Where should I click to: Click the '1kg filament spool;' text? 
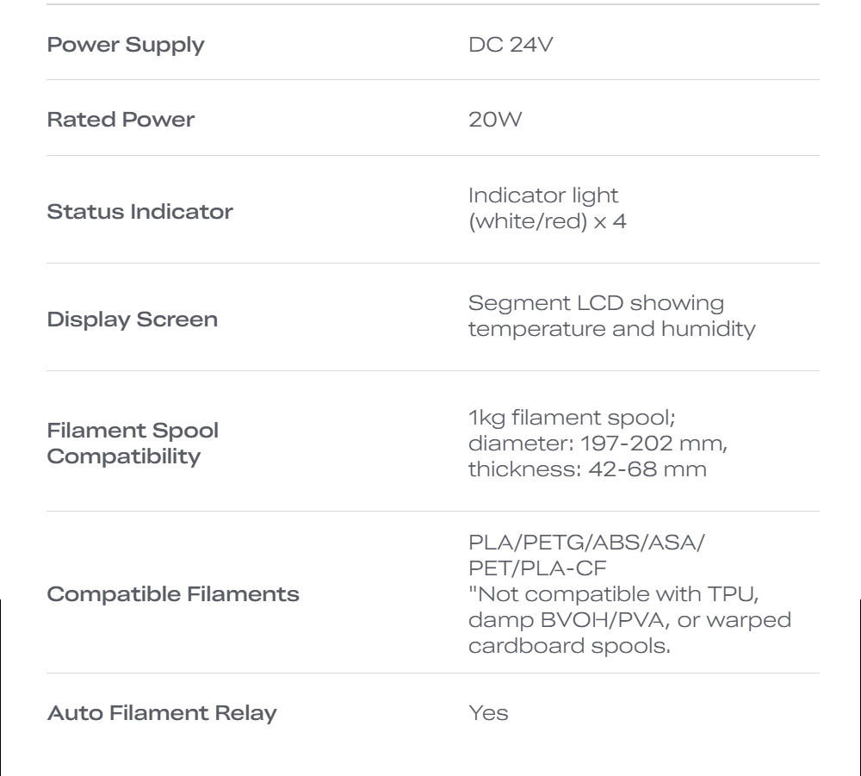tap(572, 418)
